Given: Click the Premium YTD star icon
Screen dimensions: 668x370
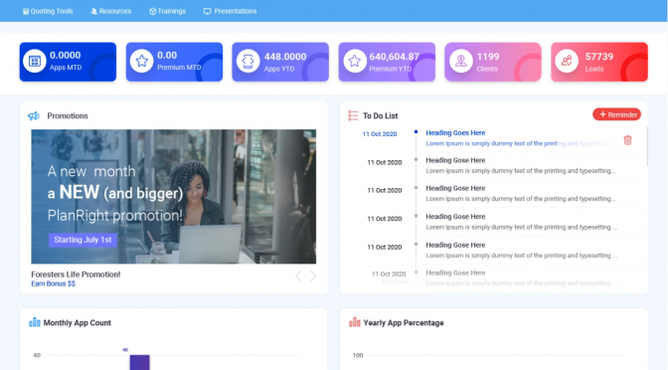Looking at the screenshot, I should 355,61.
